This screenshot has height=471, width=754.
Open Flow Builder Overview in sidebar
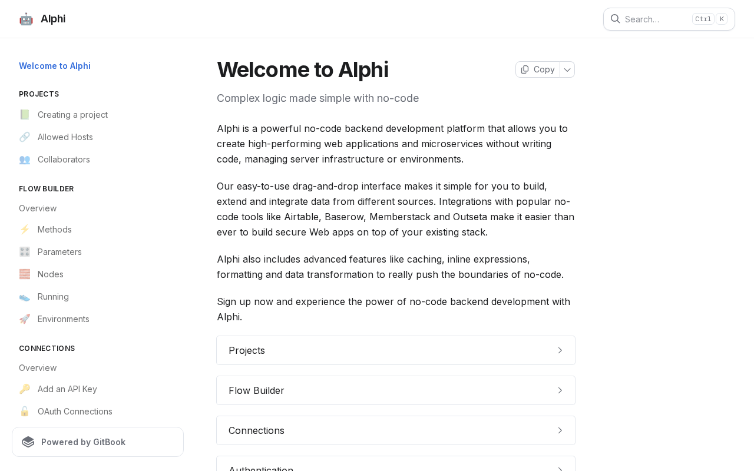(x=38, y=208)
